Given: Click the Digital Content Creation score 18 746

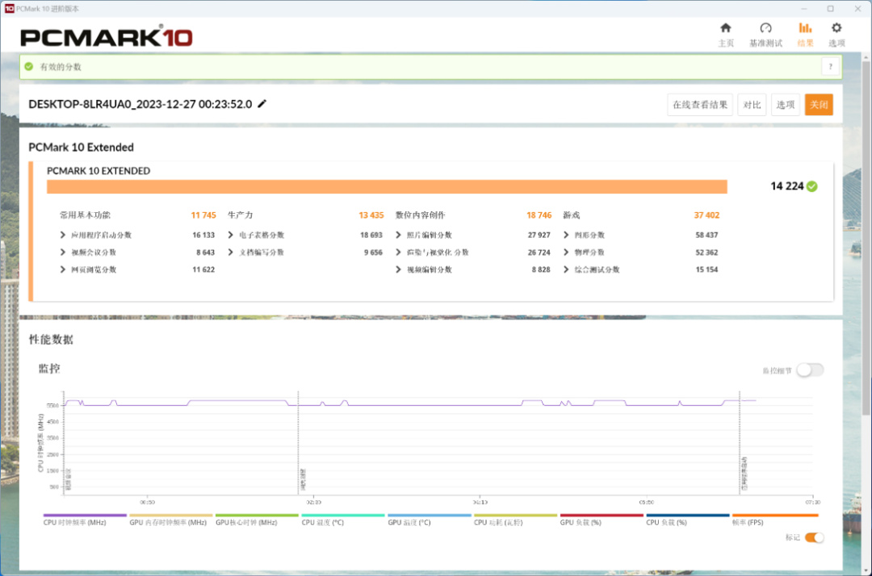Looking at the screenshot, I should tap(539, 215).
